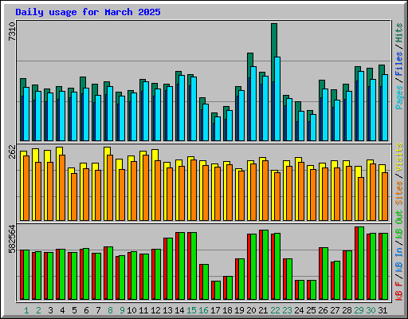Click the orange Sites bar for day 8
The width and height of the screenshot is (408, 319).
(x=110, y=187)
